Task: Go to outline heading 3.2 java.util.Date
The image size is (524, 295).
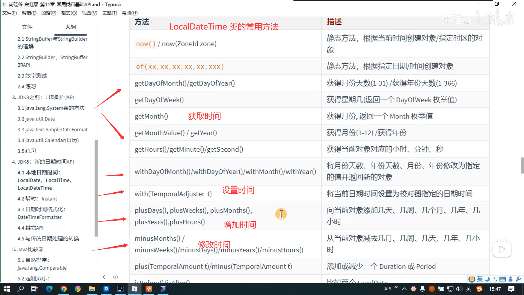Action: point(36,119)
